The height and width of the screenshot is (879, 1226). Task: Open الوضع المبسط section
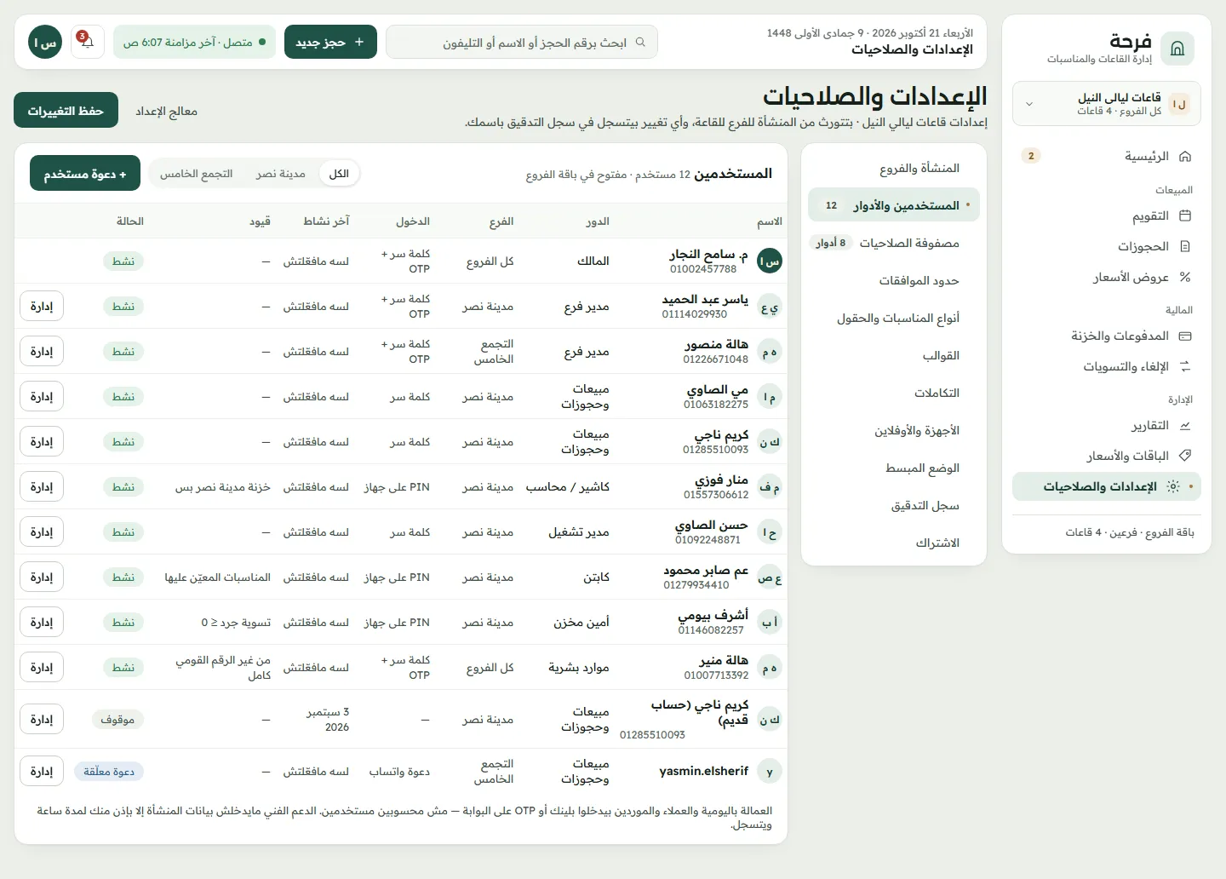[894, 468]
